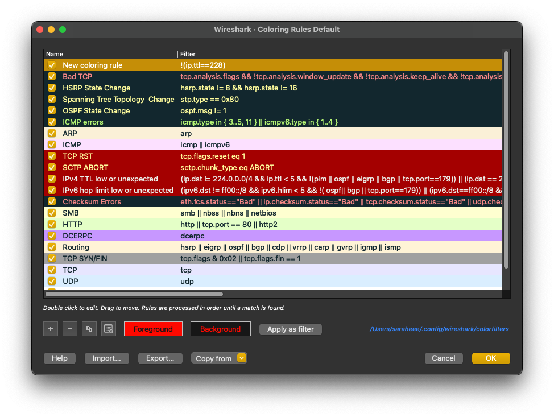Select the IPv4 TTL low or unexpected rule
Screen dimensions: 554x417
coord(110,179)
